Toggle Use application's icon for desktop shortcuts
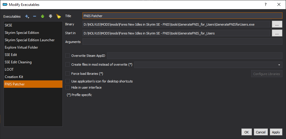This screenshot has width=286, height=139. click(68, 81)
